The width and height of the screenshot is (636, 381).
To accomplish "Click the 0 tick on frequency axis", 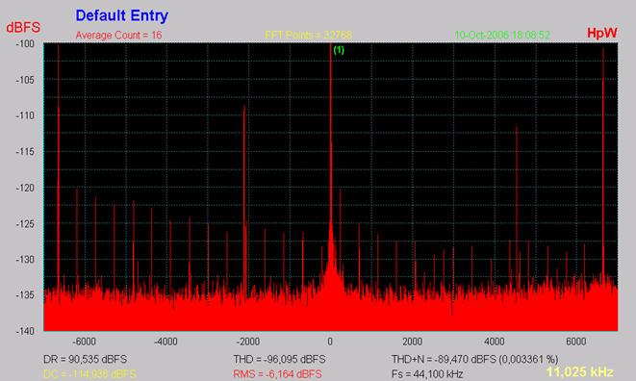I will click(330, 342).
